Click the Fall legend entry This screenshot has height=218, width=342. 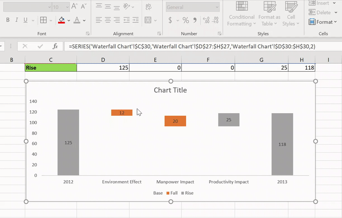point(172,193)
